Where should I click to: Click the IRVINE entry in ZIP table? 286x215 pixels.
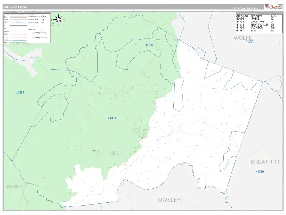[x=255, y=19]
